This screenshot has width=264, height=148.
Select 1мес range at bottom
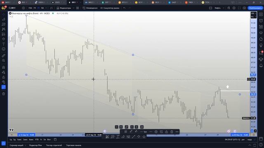19,139
